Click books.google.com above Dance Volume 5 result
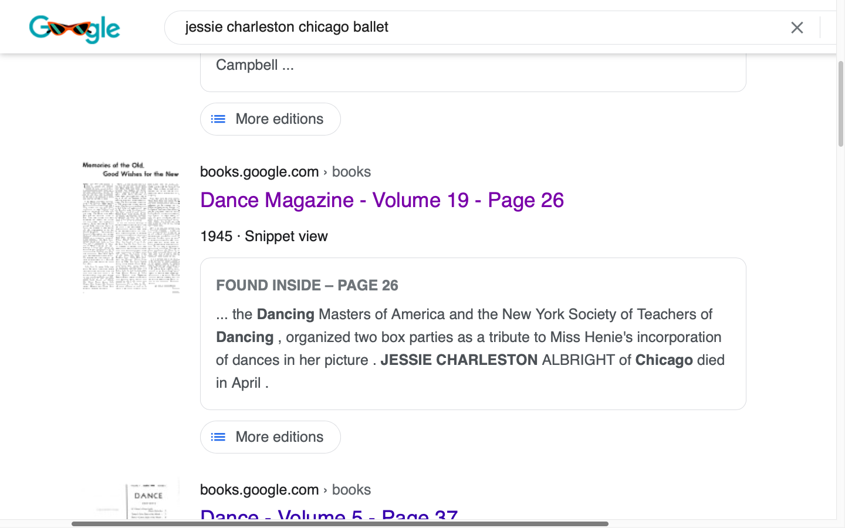Viewport: 845px width, 528px height. 259,490
